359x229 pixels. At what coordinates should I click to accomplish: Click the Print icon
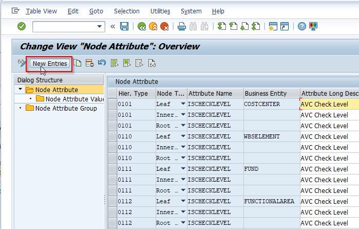point(182,26)
